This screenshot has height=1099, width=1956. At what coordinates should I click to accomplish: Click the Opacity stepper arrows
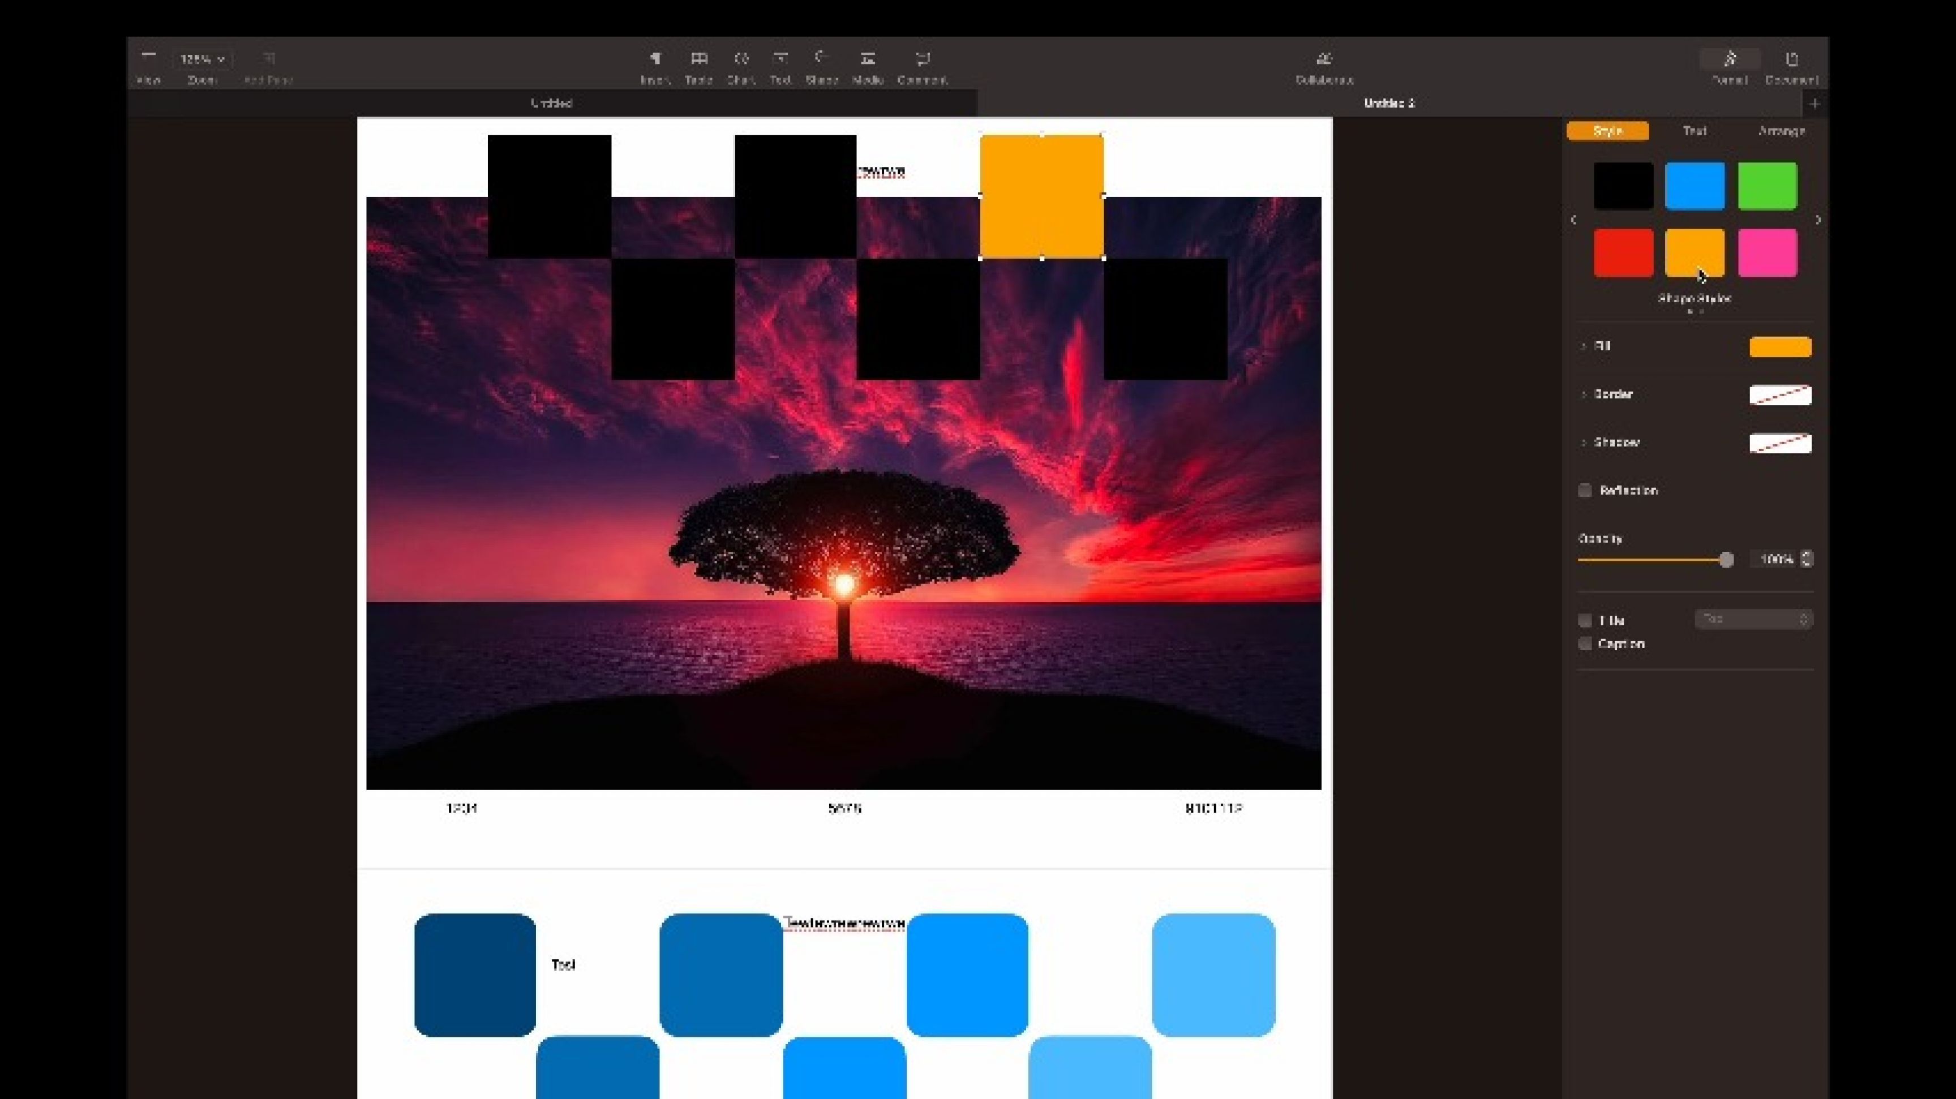point(1807,559)
